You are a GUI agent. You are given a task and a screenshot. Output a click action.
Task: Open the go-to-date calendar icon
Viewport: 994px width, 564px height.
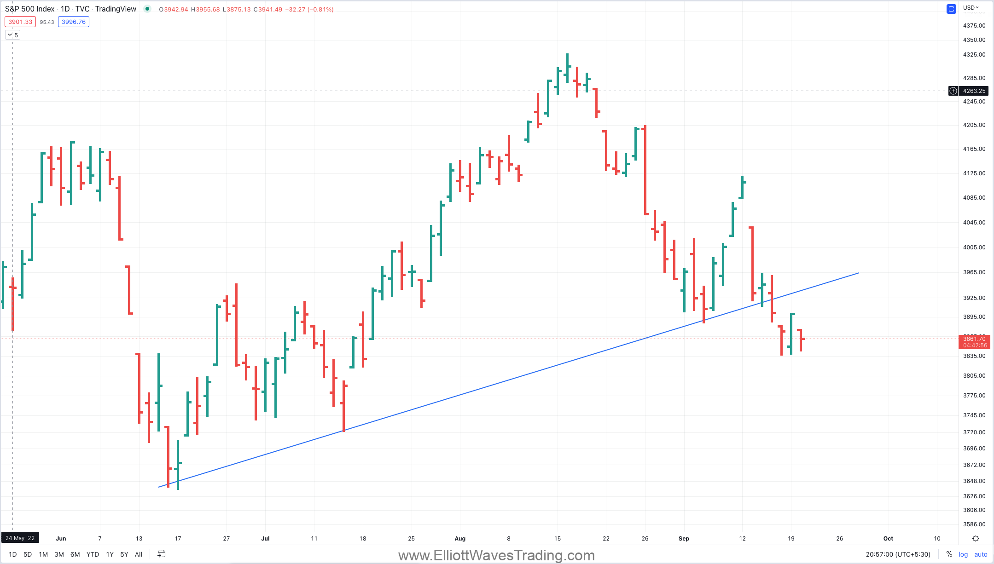161,554
